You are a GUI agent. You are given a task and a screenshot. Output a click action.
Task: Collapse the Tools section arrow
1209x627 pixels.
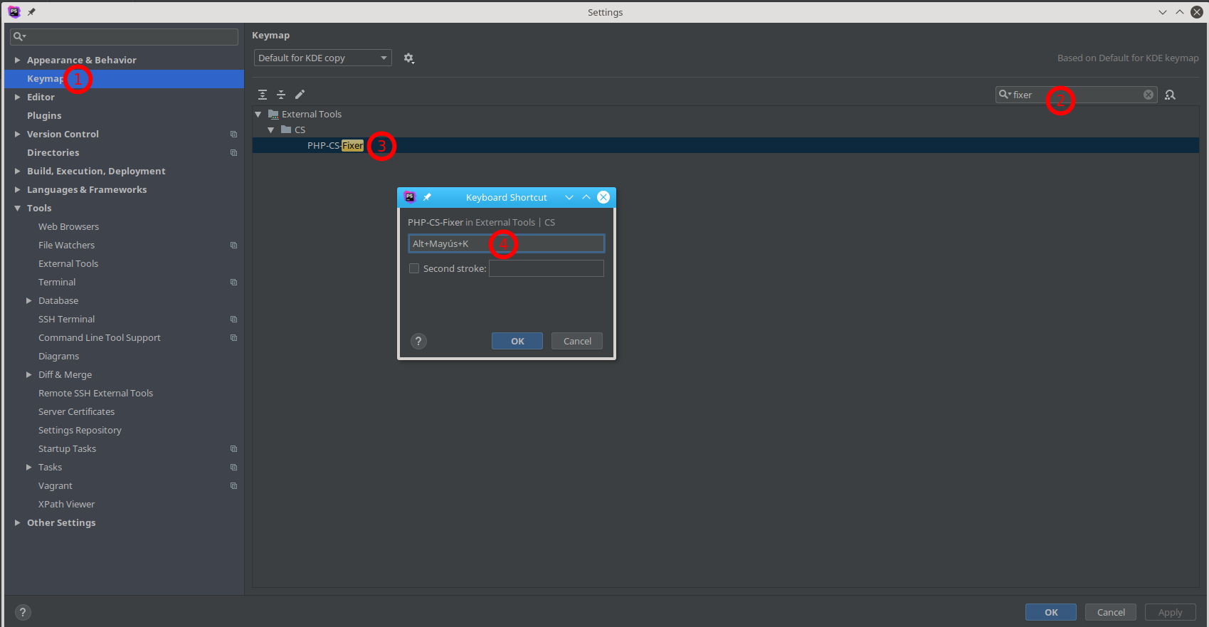click(x=18, y=208)
